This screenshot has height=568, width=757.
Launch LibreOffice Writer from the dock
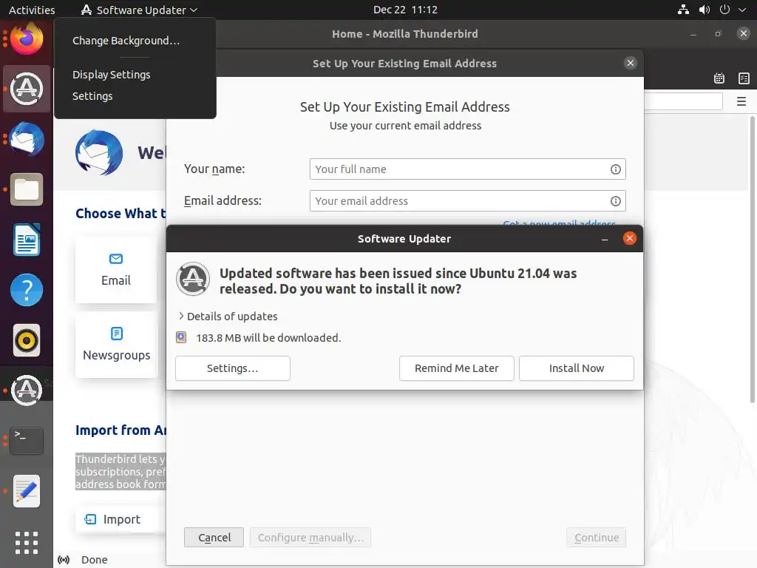(x=27, y=240)
